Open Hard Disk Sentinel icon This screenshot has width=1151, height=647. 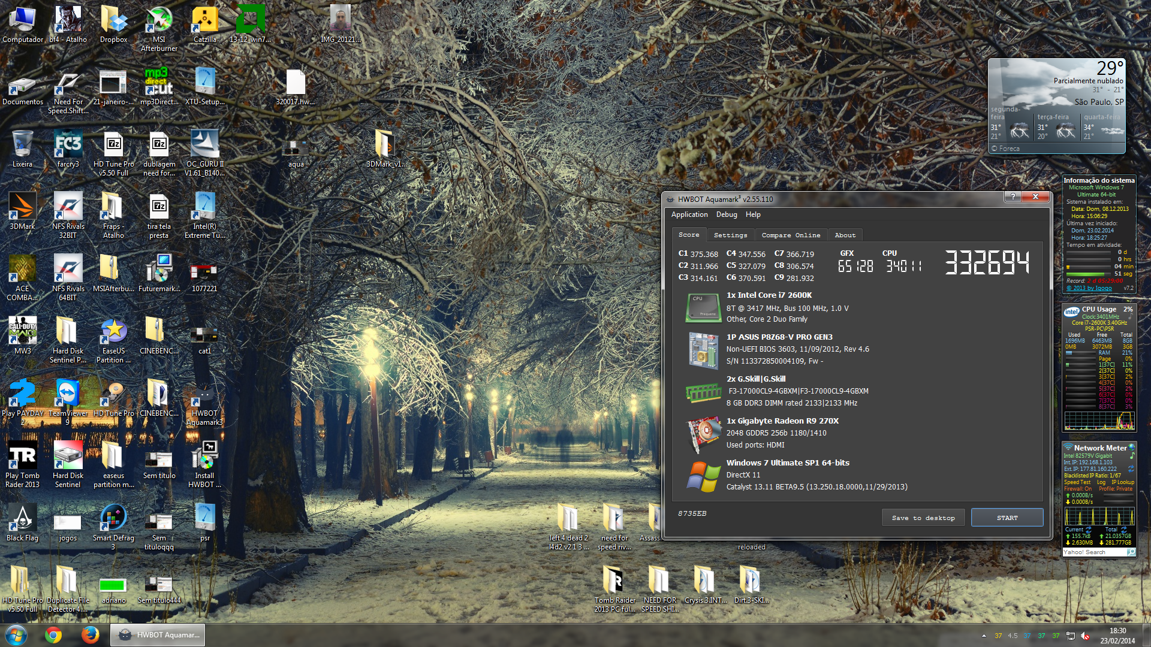click(x=68, y=464)
